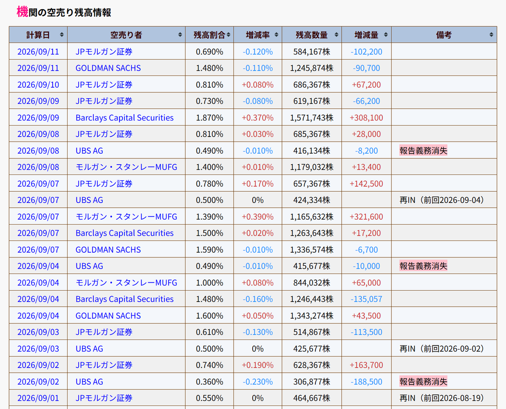Select the 306,877株 balance cell
Screen dimensions: 506x409
coord(312,382)
